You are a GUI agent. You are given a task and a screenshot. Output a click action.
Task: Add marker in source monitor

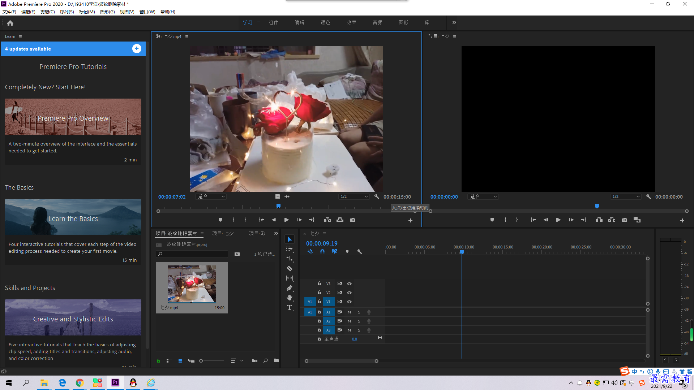click(220, 220)
